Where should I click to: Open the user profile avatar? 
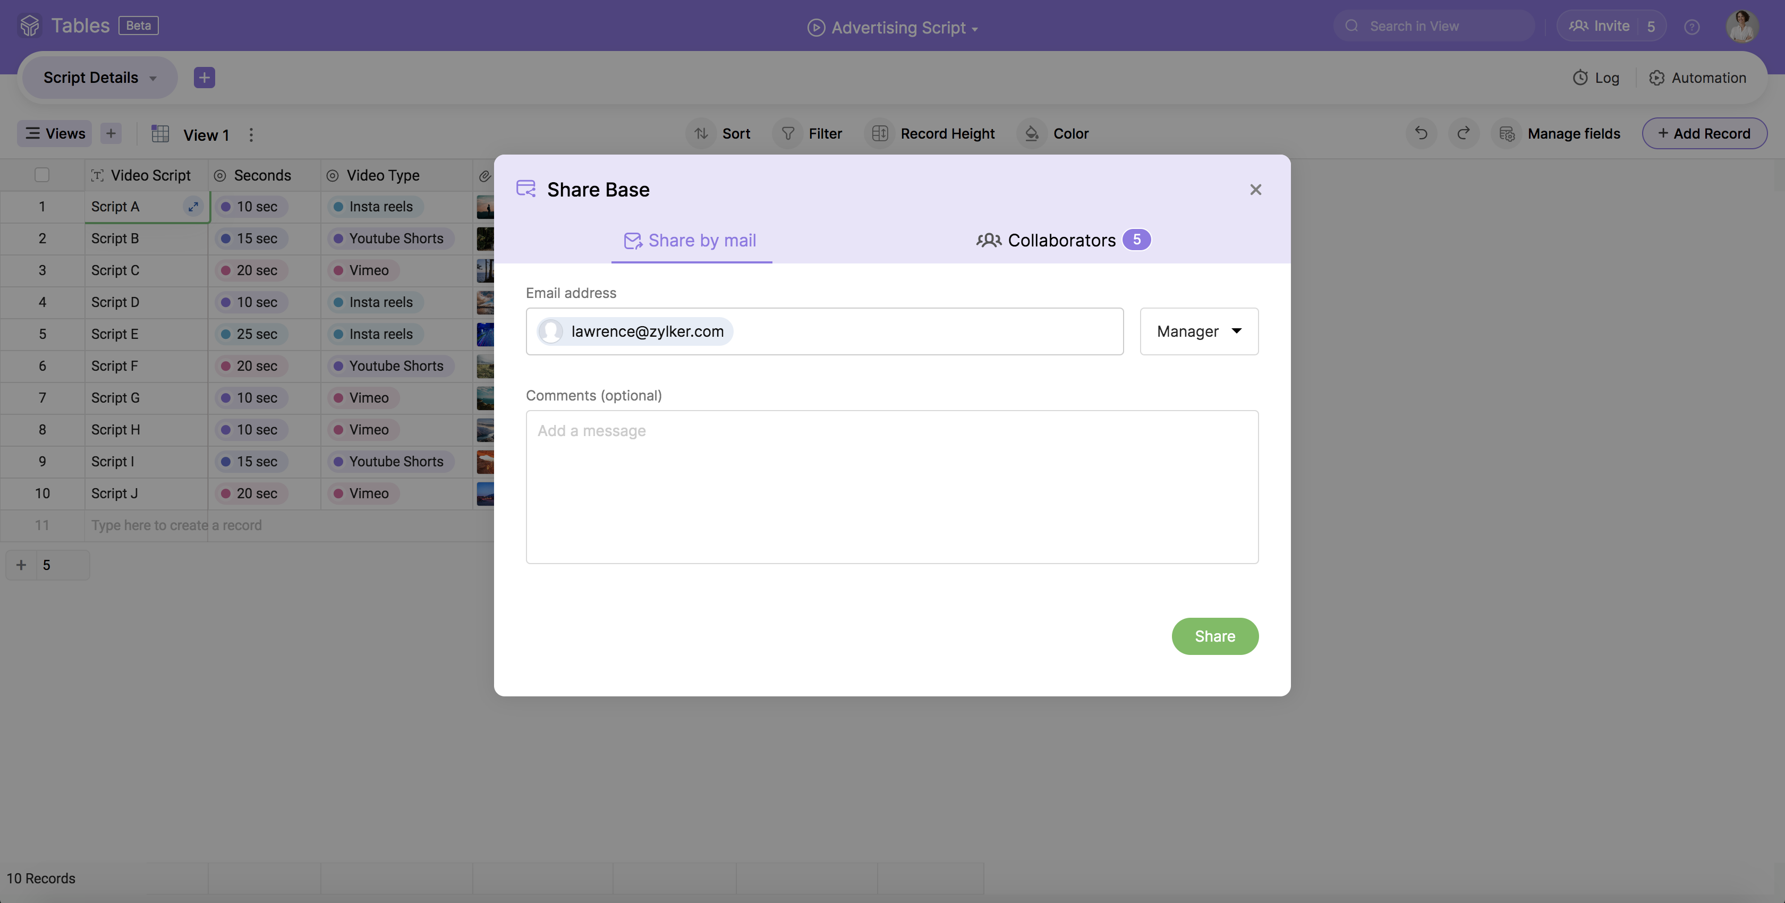coord(1741,27)
